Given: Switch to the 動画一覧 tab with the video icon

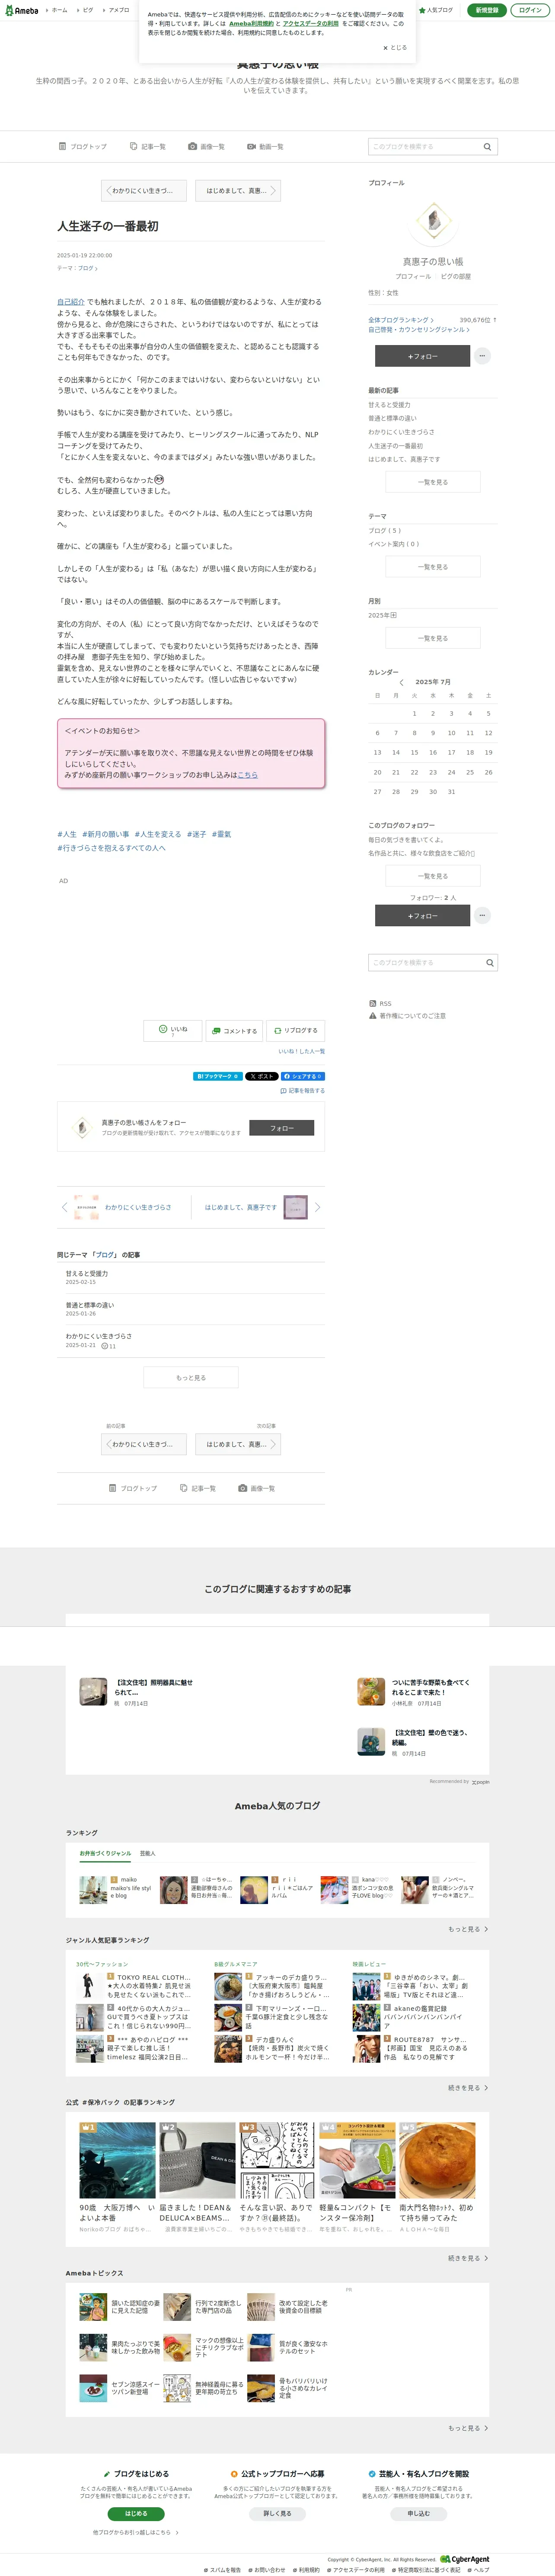Looking at the screenshot, I should click(266, 147).
